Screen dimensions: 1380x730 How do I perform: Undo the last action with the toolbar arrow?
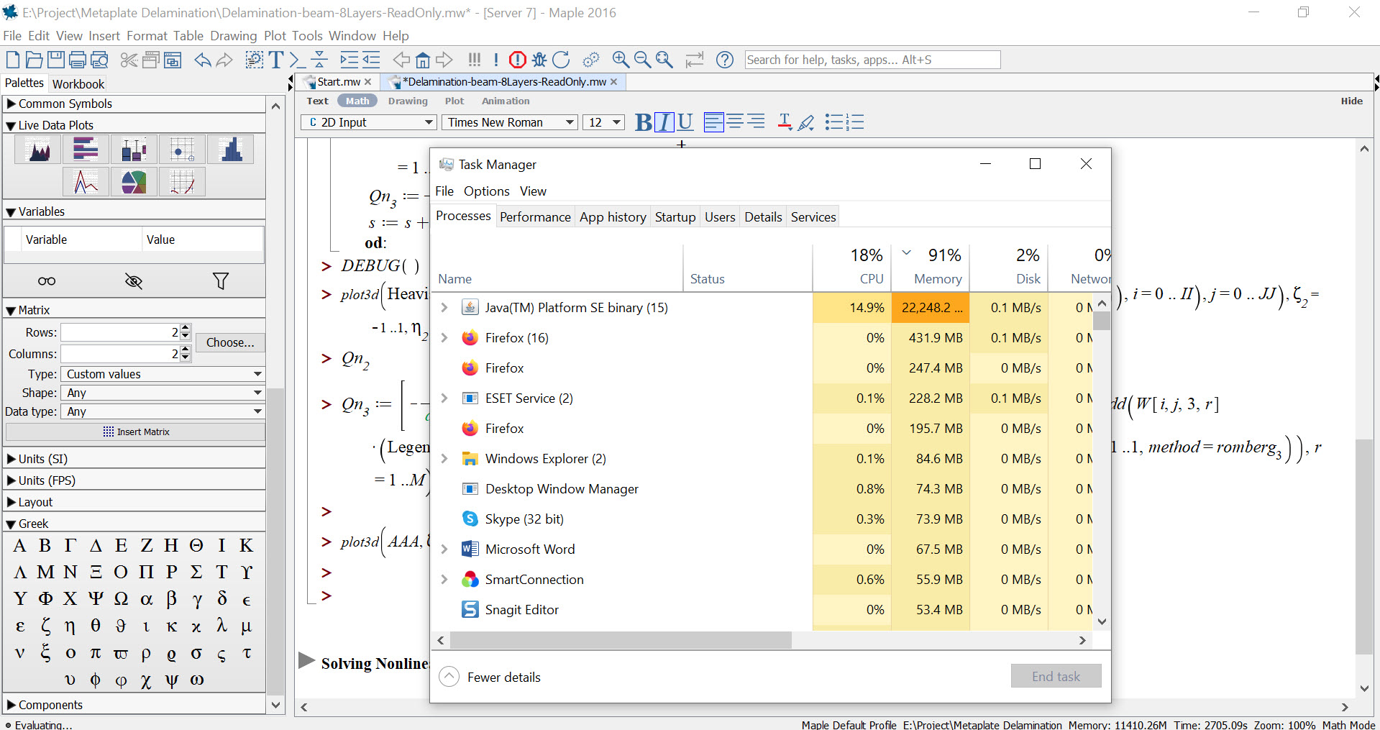click(203, 60)
